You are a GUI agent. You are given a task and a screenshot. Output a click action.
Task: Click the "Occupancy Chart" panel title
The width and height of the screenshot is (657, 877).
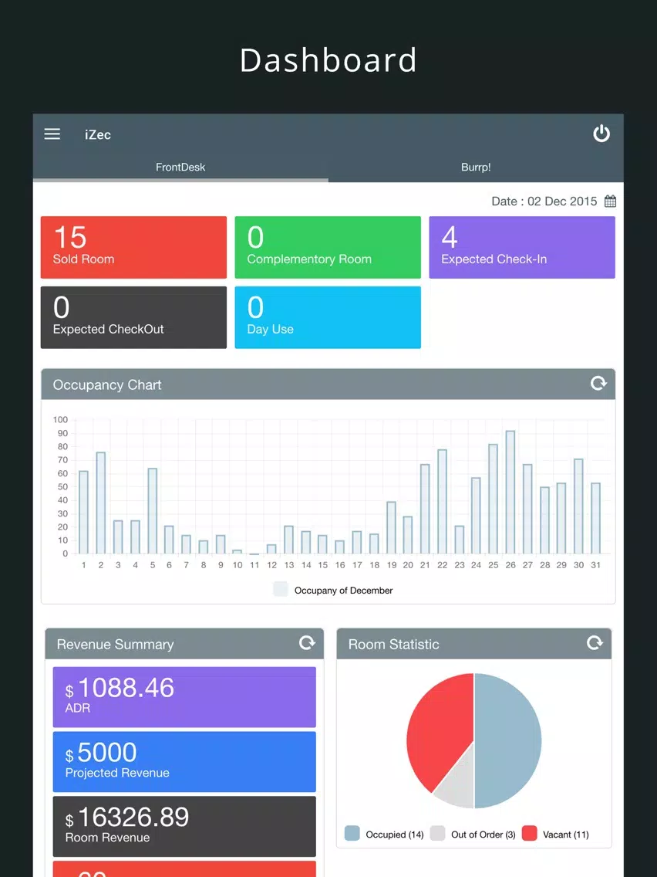click(x=107, y=384)
